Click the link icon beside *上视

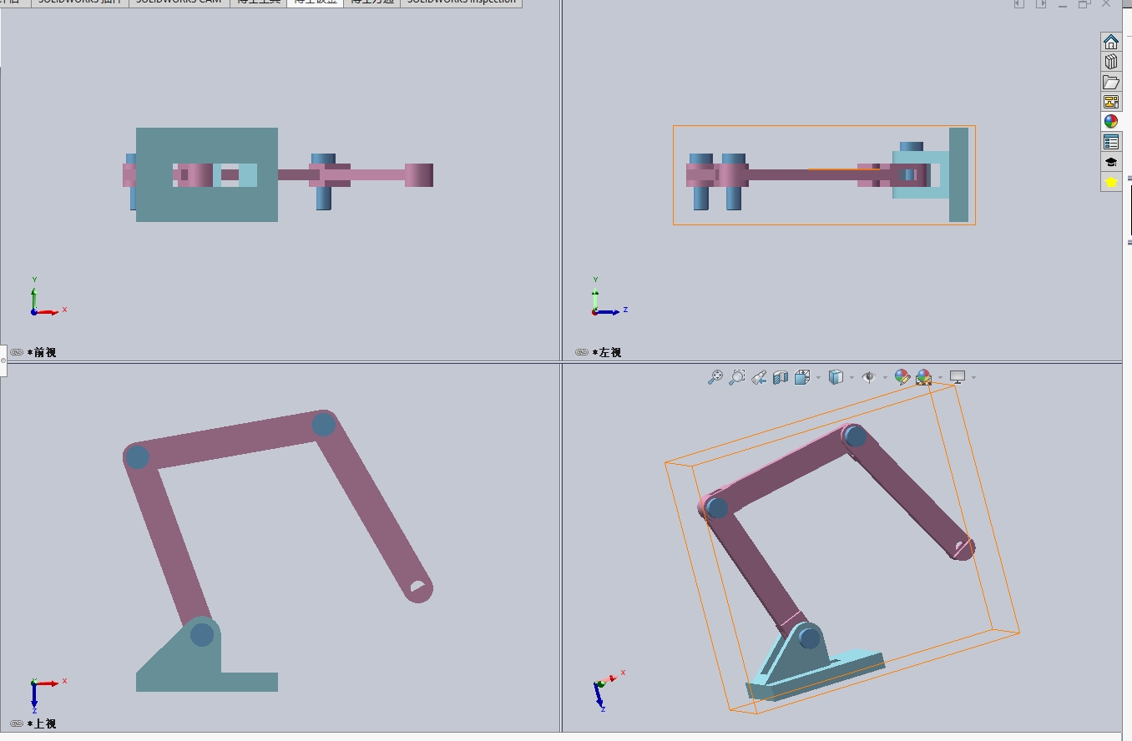pyautogui.click(x=17, y=723)
